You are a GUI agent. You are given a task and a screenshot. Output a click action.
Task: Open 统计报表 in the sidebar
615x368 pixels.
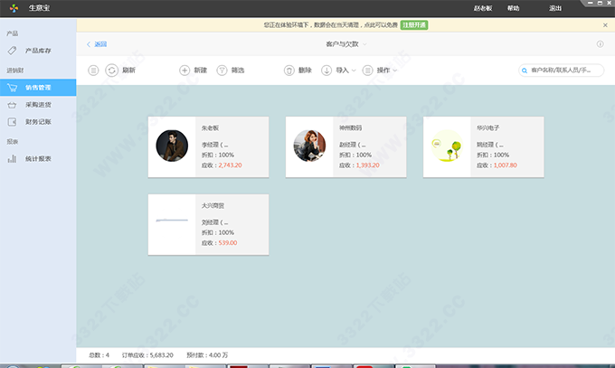point(38,159)
